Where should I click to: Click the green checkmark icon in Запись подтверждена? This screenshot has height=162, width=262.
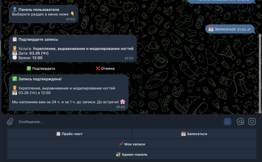(x=15, y=79)
